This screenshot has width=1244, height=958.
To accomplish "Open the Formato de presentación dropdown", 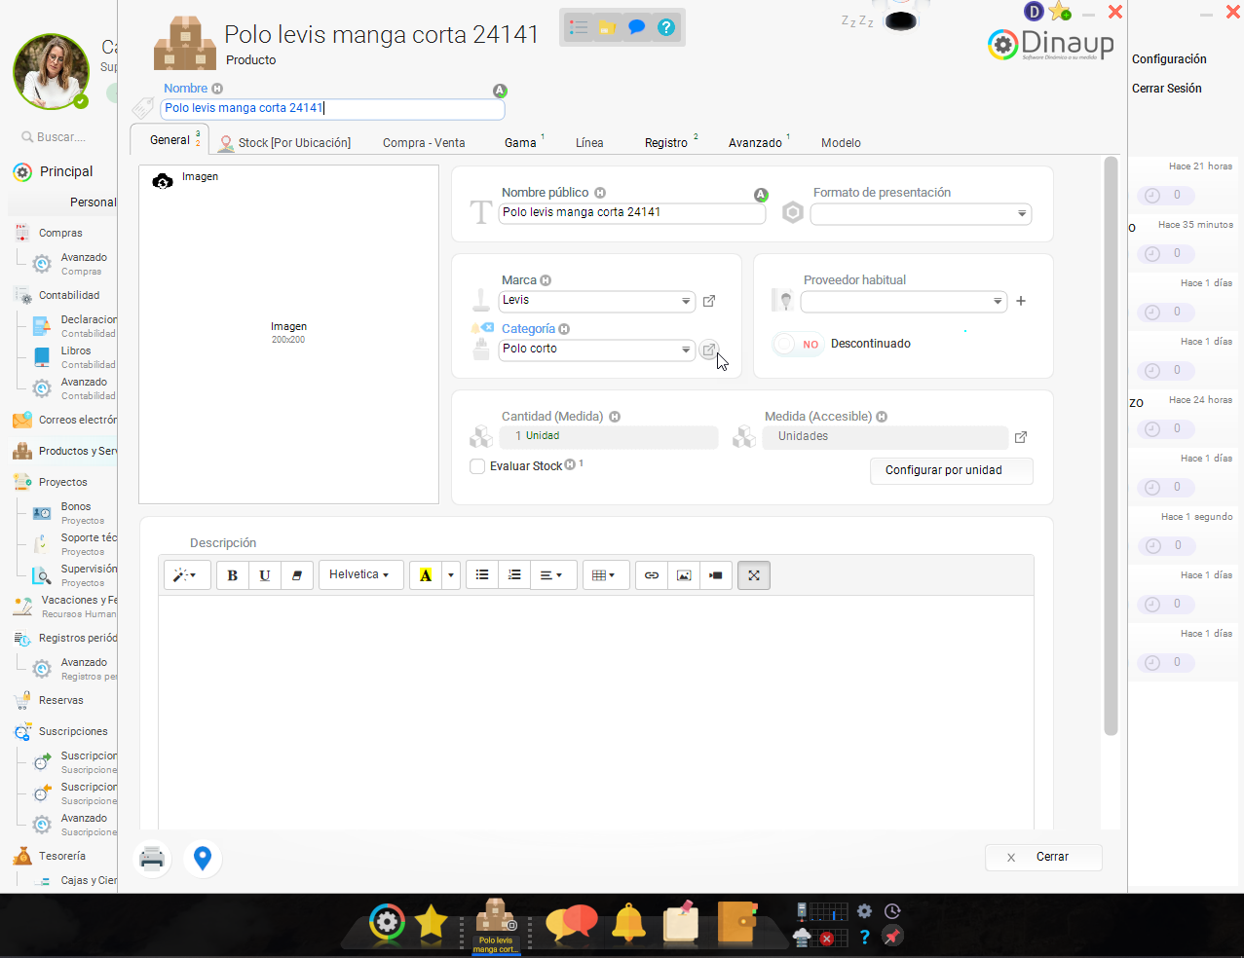I will tap(921, 213).
